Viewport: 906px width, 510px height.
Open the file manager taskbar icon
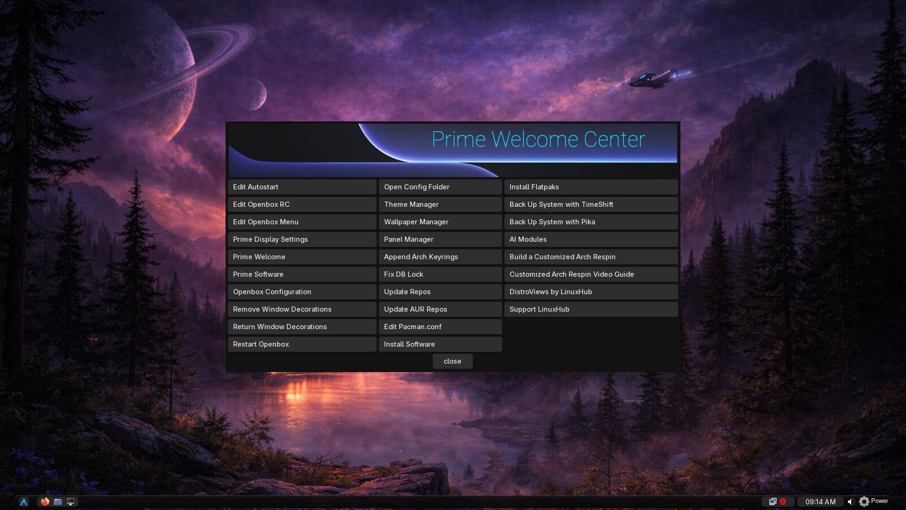(x=58, y=502)
